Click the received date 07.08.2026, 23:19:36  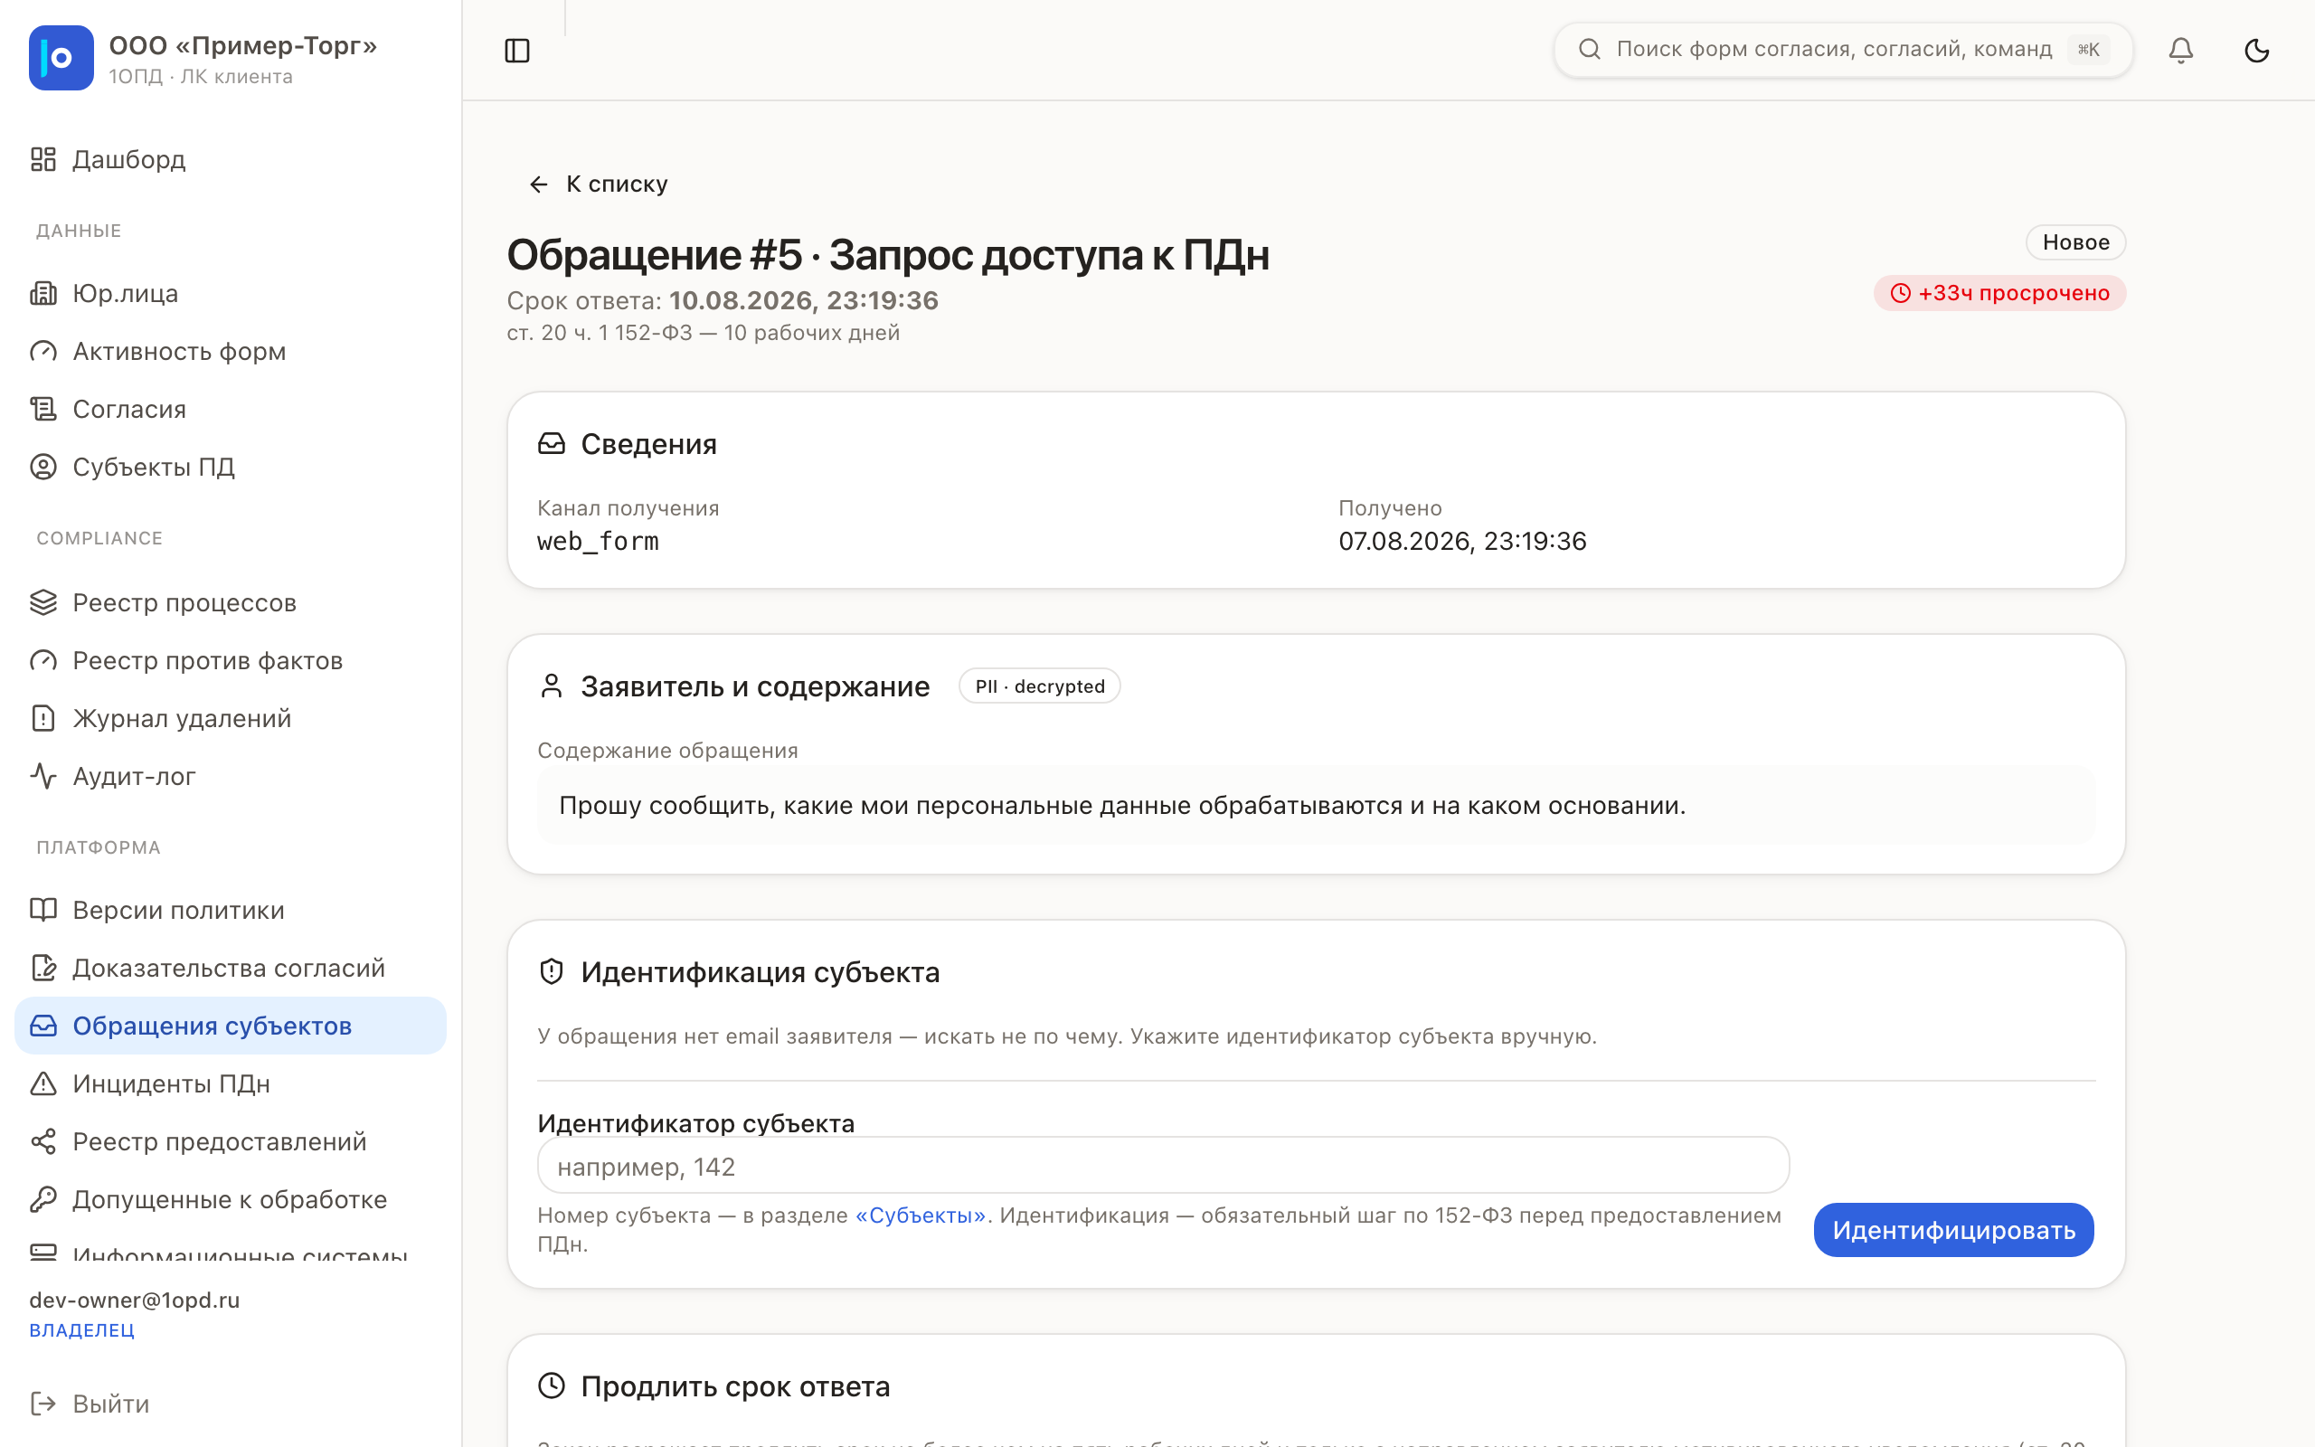point(1461,542)
